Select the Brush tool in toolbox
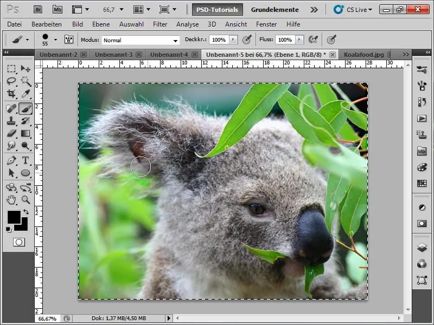 25,108
